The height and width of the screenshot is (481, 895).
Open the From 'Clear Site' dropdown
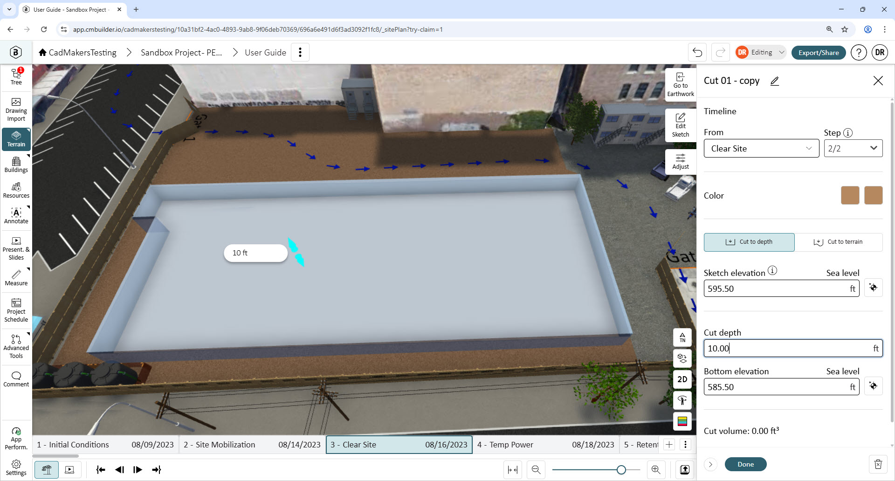click(x=761, y=149)
